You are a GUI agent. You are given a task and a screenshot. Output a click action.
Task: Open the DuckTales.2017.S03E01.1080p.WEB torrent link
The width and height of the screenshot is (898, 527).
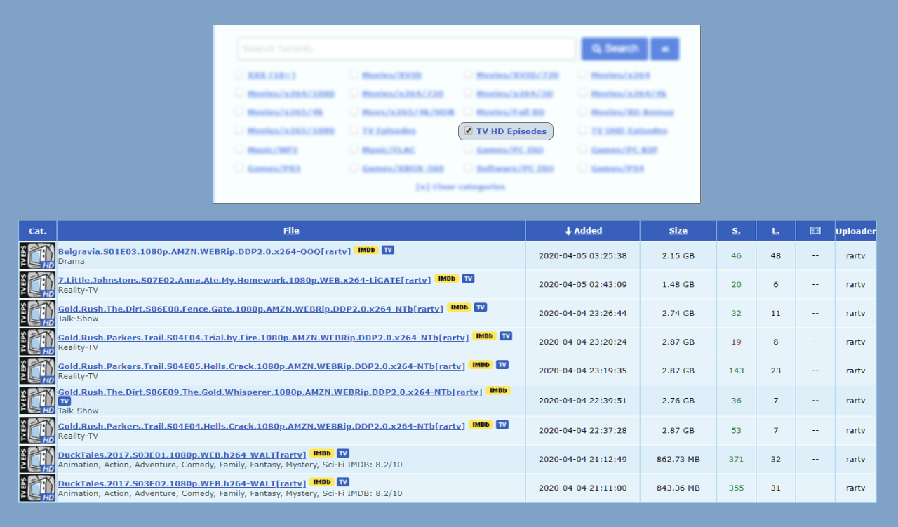point(182,455)
